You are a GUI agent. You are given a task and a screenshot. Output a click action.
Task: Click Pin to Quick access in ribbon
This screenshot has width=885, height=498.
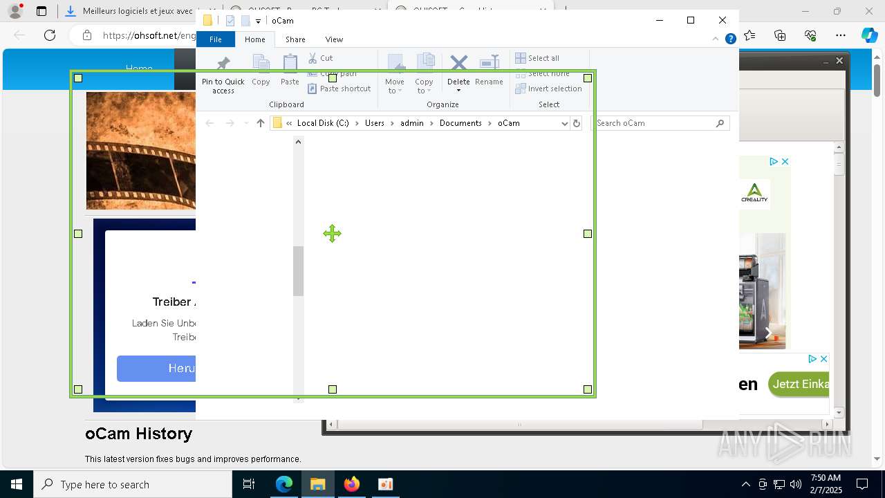pyautogui.click(x=223, y=74)
